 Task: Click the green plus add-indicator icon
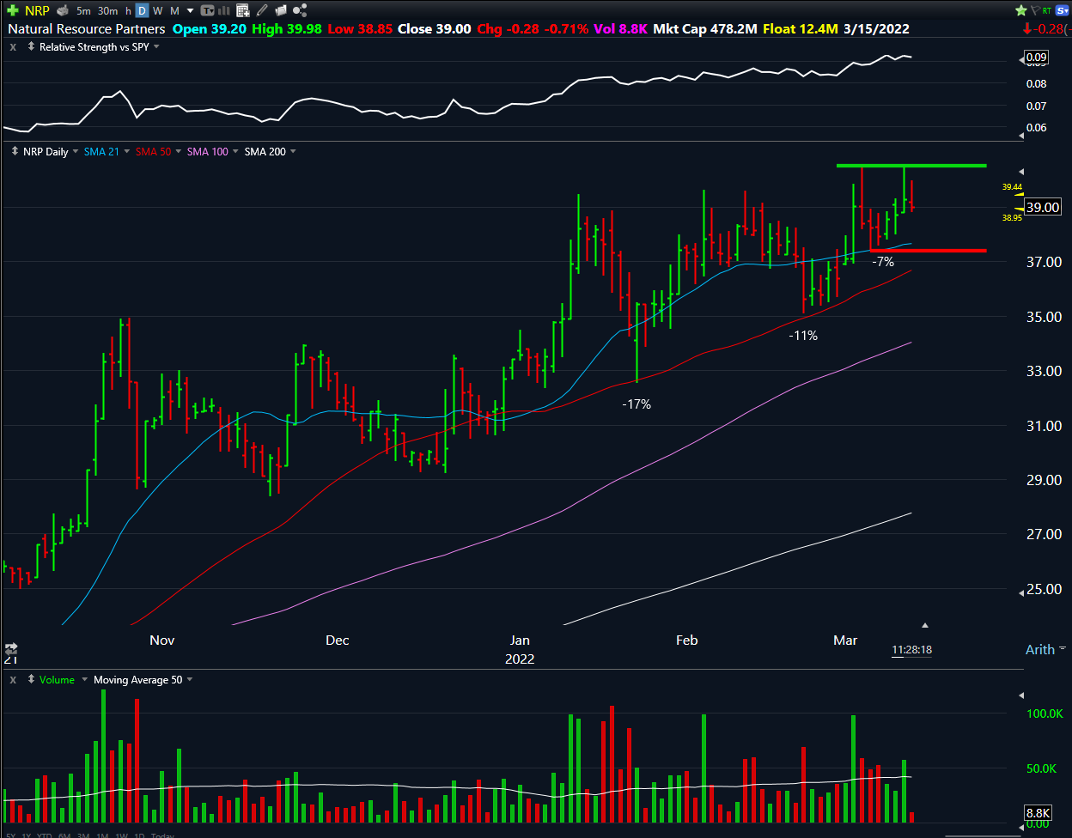(x=13, y=11)
